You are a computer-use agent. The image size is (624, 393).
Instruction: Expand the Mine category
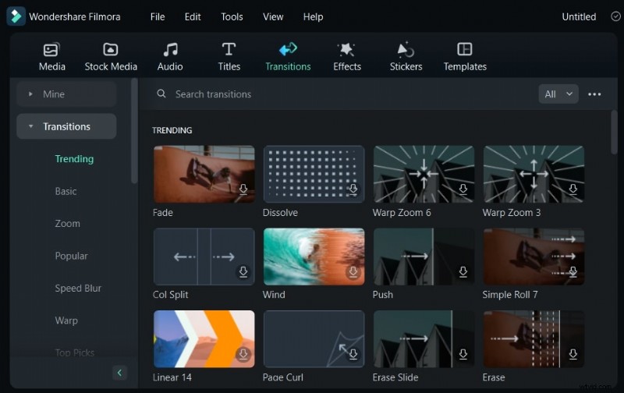[x=31, y=94]
